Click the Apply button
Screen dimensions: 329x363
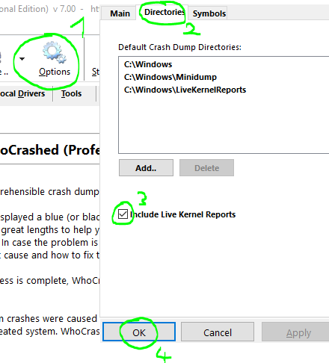pos(295,332)
